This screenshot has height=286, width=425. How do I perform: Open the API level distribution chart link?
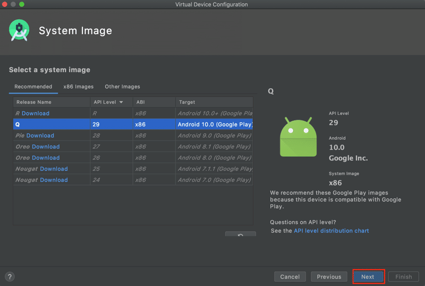coord(331,231)
